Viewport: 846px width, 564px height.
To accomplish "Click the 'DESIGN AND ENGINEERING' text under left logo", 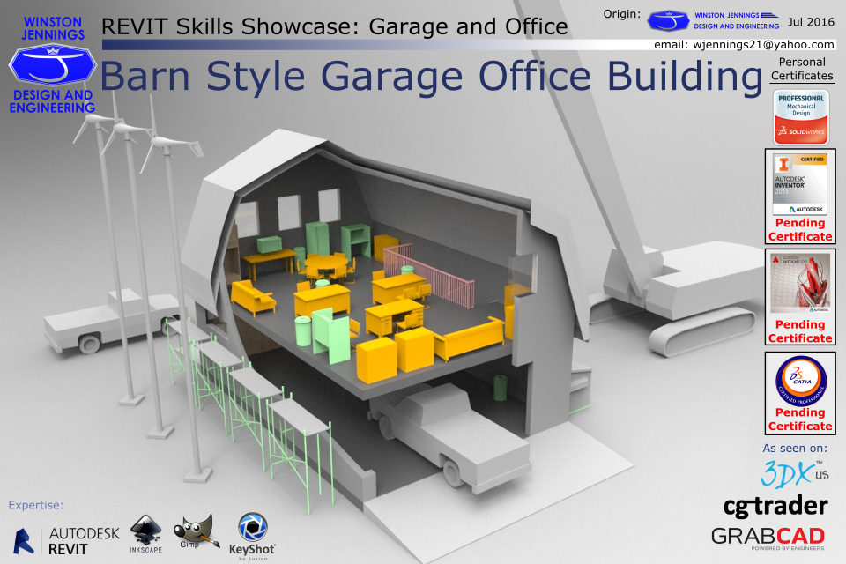I will pos(52,101).
